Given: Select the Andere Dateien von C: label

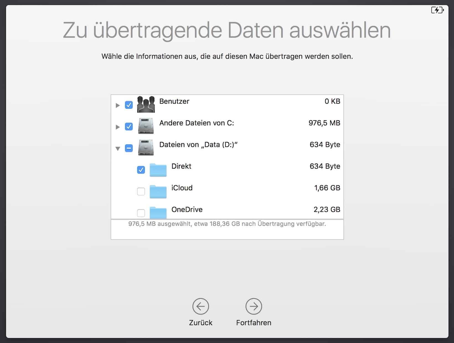Looking at the screenshot, I should [x=197, y=123].
